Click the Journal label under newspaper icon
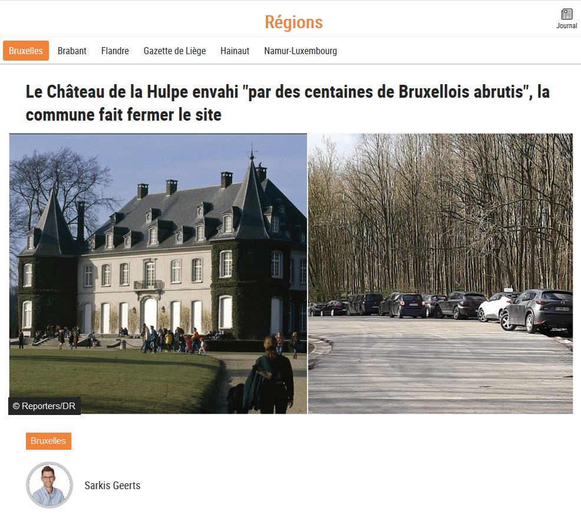The image size is (581, 518). (566, 26)
